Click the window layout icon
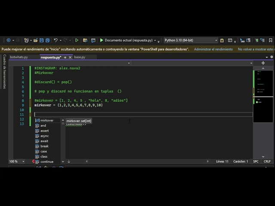 coord(230,40)
